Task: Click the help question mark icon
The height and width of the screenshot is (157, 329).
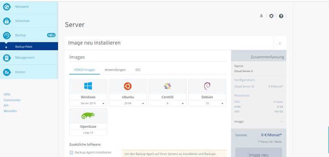Action: point(281,16)
